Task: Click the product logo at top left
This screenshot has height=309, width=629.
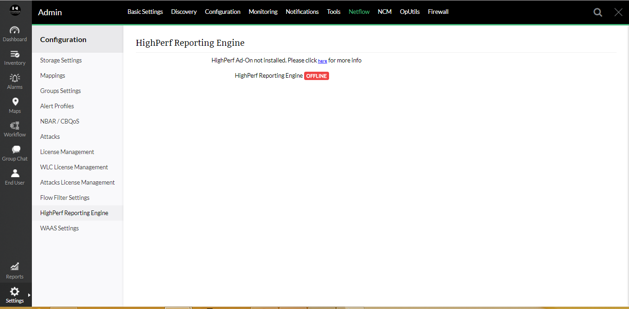Action: [x=15, y=10]
